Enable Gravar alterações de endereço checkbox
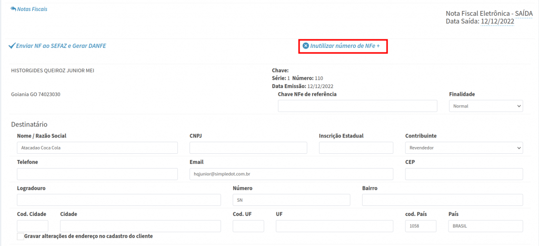 click(21, 237)
